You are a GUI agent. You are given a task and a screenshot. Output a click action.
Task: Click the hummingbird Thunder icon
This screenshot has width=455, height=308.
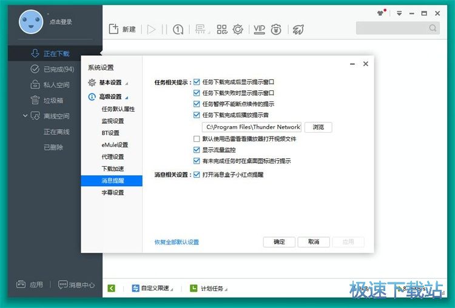(x=297, y=29)
